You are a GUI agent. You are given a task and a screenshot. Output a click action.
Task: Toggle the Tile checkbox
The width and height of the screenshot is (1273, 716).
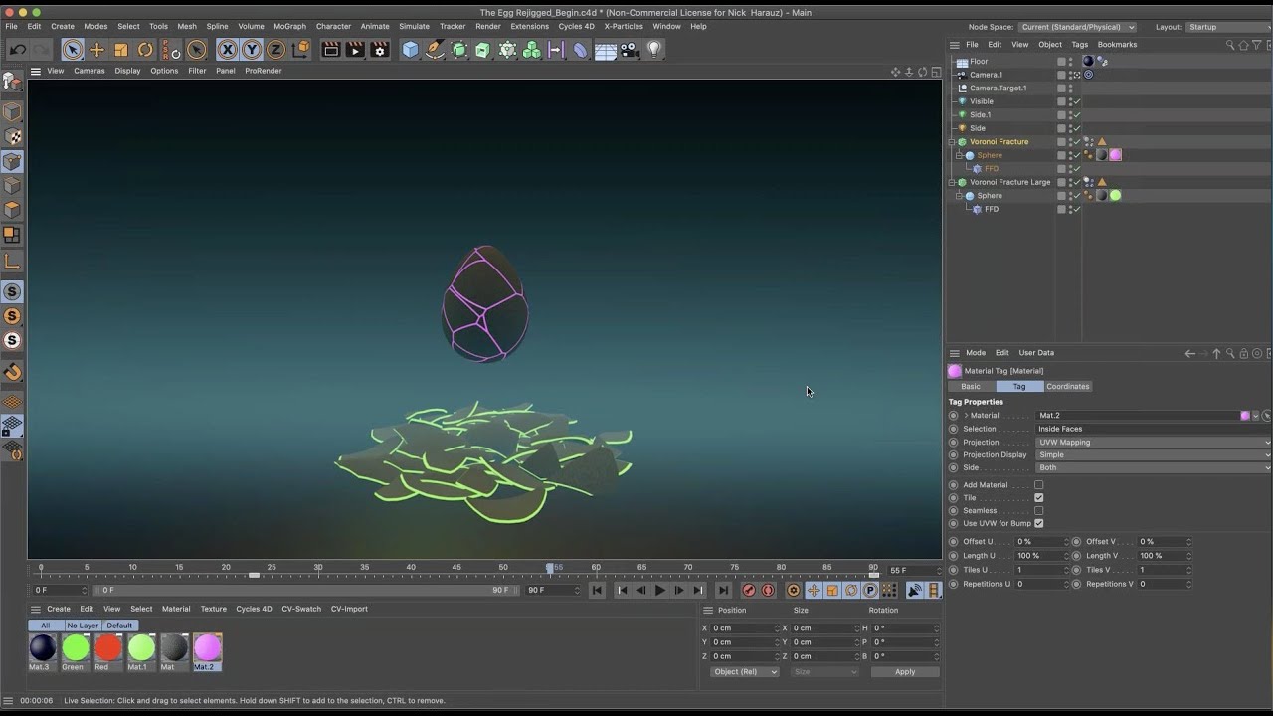point(1038,498)
